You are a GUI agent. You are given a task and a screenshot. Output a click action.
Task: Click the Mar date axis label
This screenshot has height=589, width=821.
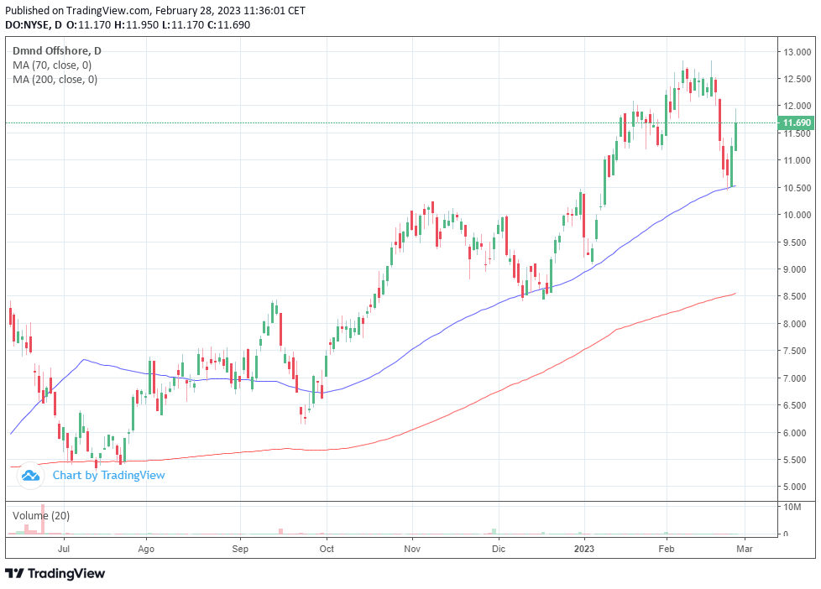click(x=745, y=549)
